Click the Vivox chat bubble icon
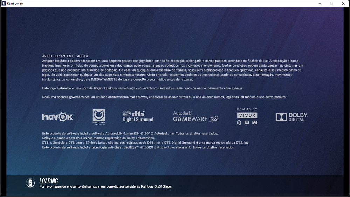 [x=247, y=122]
